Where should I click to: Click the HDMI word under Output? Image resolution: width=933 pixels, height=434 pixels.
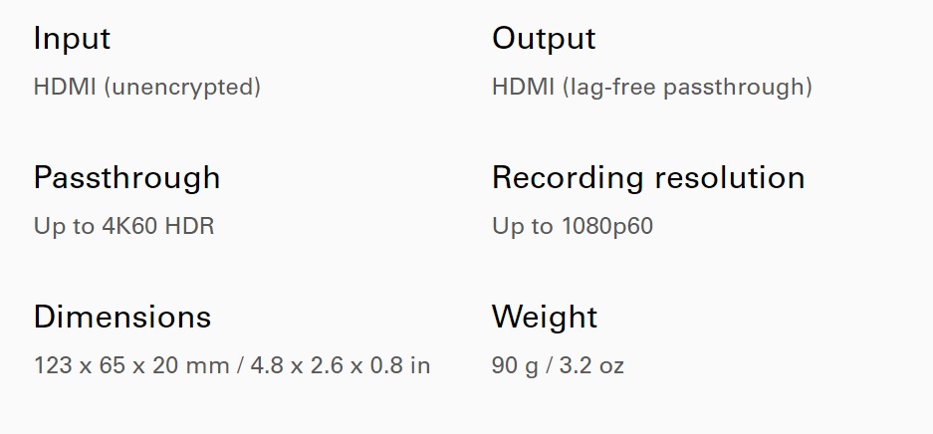click(x=524, y=88)
